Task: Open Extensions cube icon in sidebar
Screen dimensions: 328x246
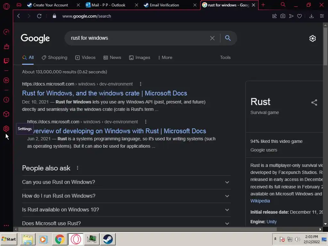Action: (x=6, y=114)
